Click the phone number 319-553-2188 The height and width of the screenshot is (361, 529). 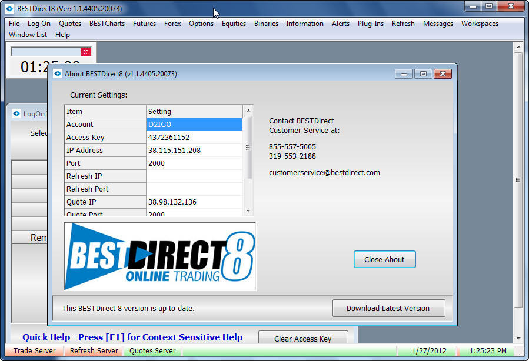292,156
